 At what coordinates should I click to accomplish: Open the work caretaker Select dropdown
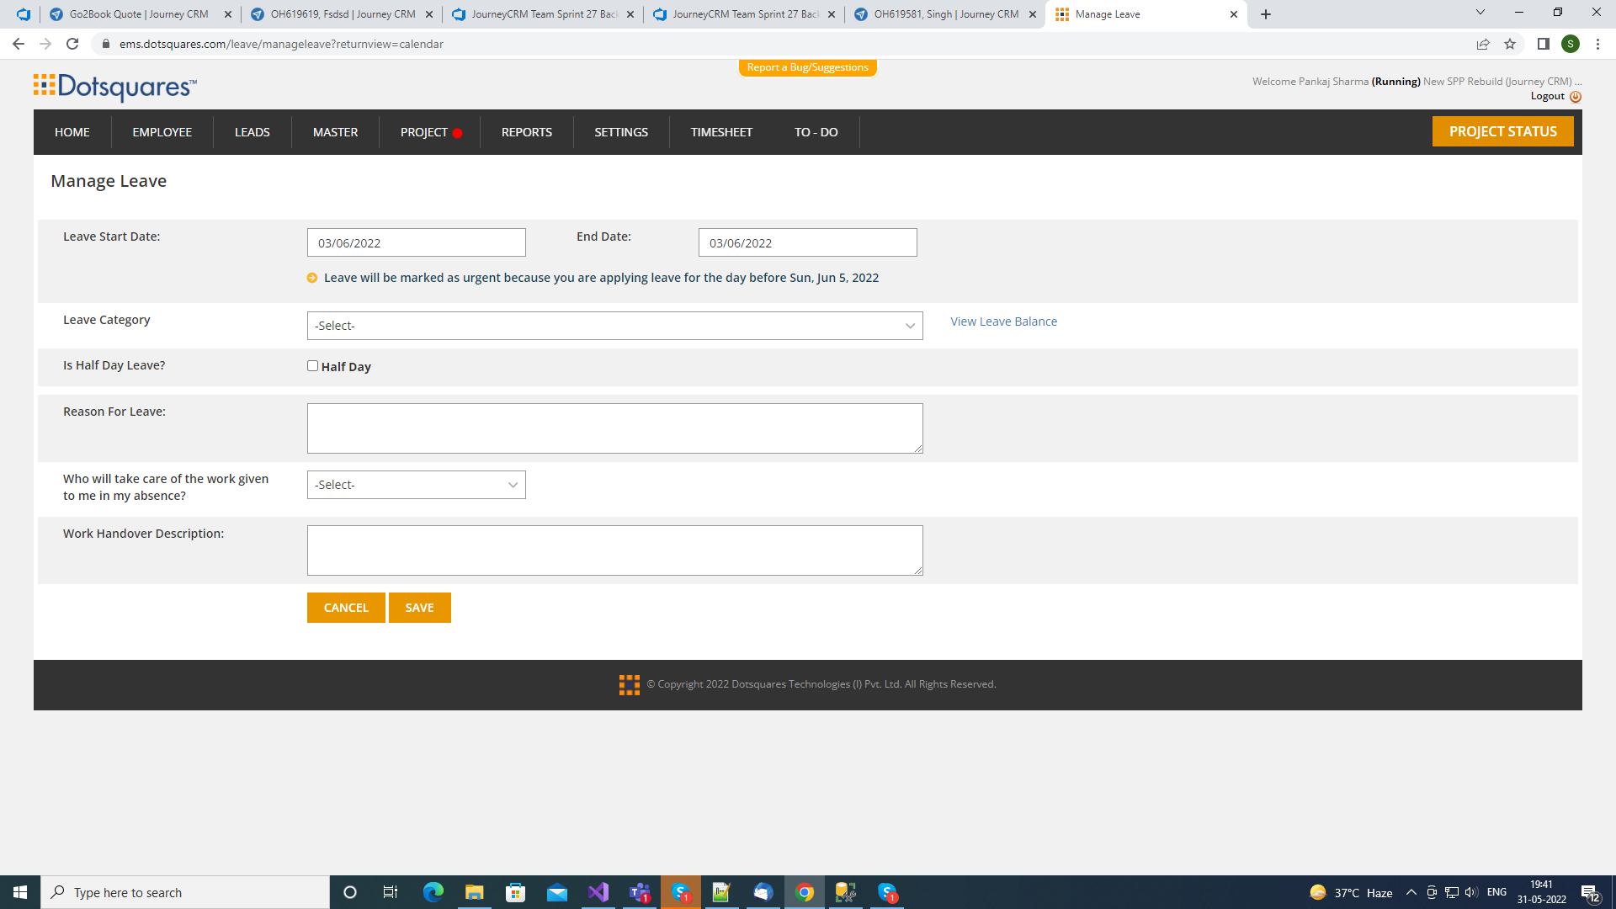tap(416, 485)
